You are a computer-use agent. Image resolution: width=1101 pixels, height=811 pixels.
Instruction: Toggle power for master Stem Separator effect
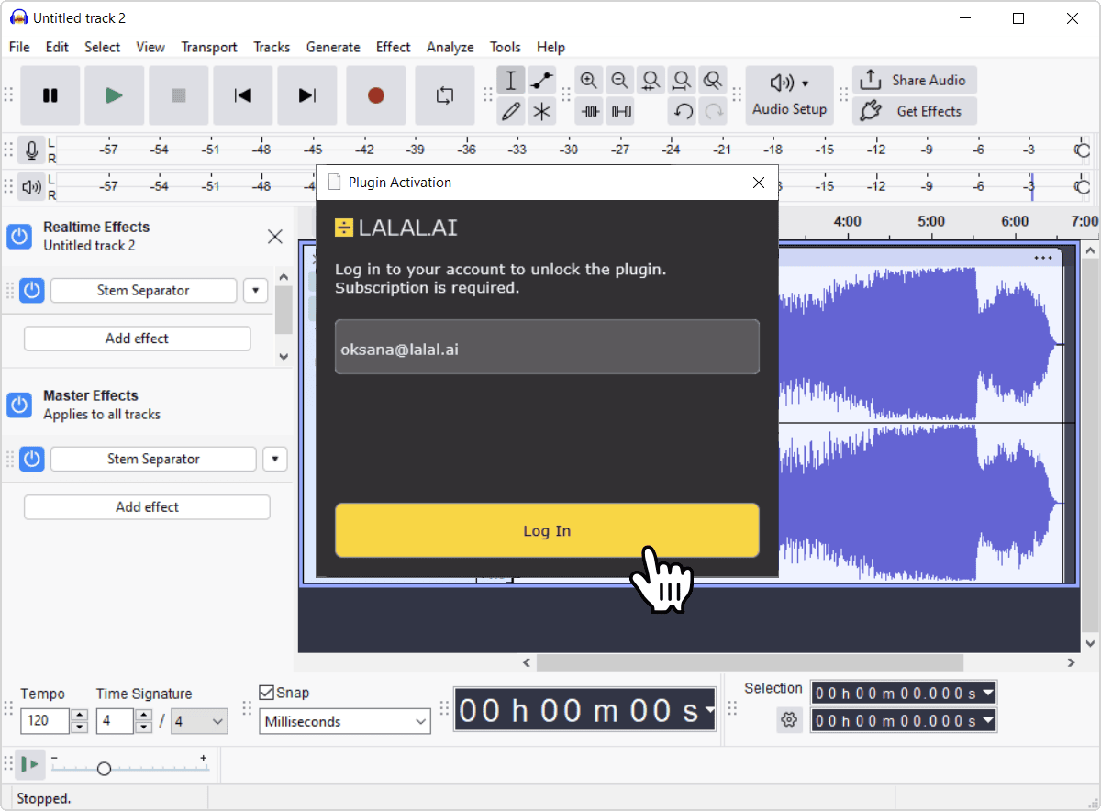pos(32,459)
